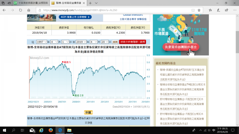Go back to the previous page
Screen dimensions: 239x134
[4, 10]
